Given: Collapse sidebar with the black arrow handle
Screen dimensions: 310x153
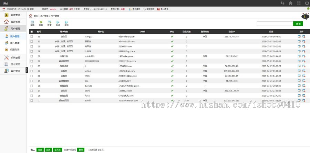Looking at the screenshot, I should 27,70.
